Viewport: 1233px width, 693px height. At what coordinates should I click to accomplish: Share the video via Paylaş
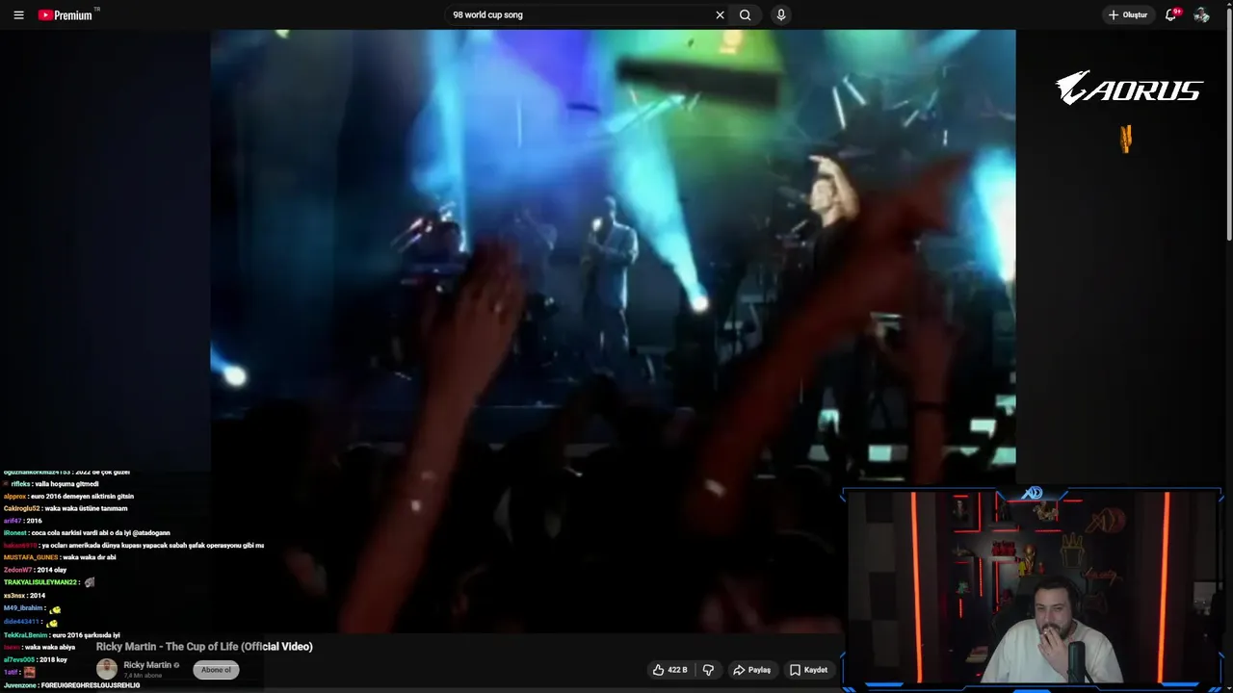coord(751,670)
